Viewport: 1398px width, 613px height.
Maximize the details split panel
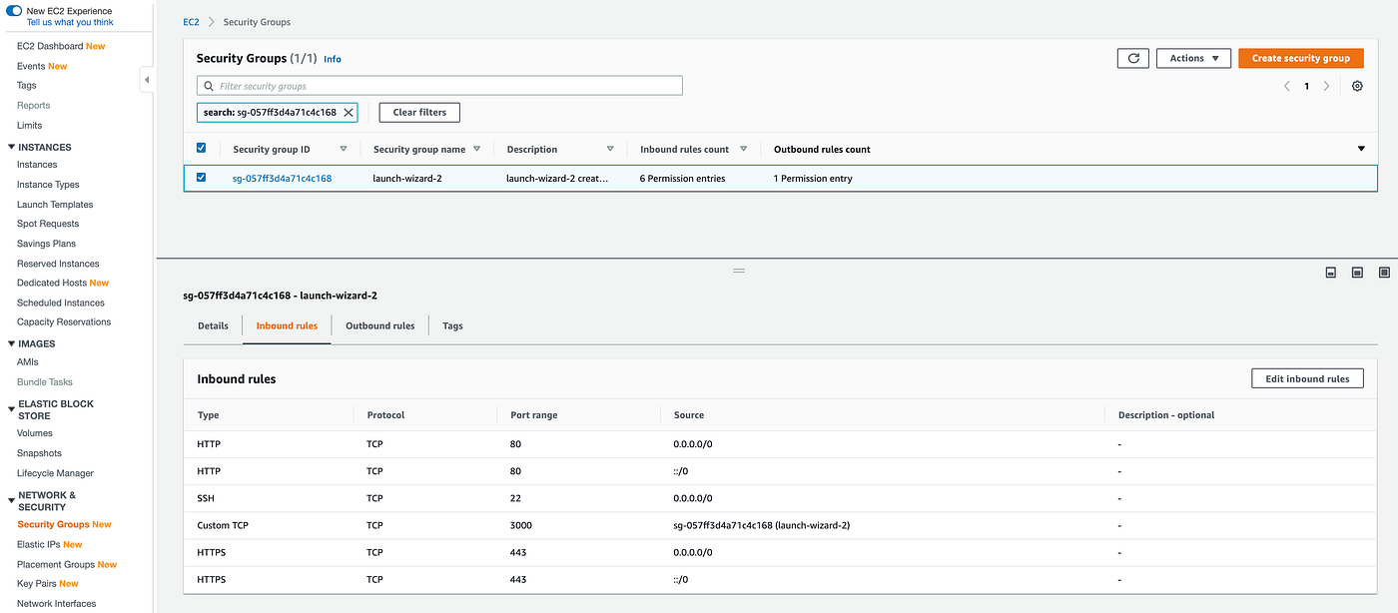tap(1384, 272)
